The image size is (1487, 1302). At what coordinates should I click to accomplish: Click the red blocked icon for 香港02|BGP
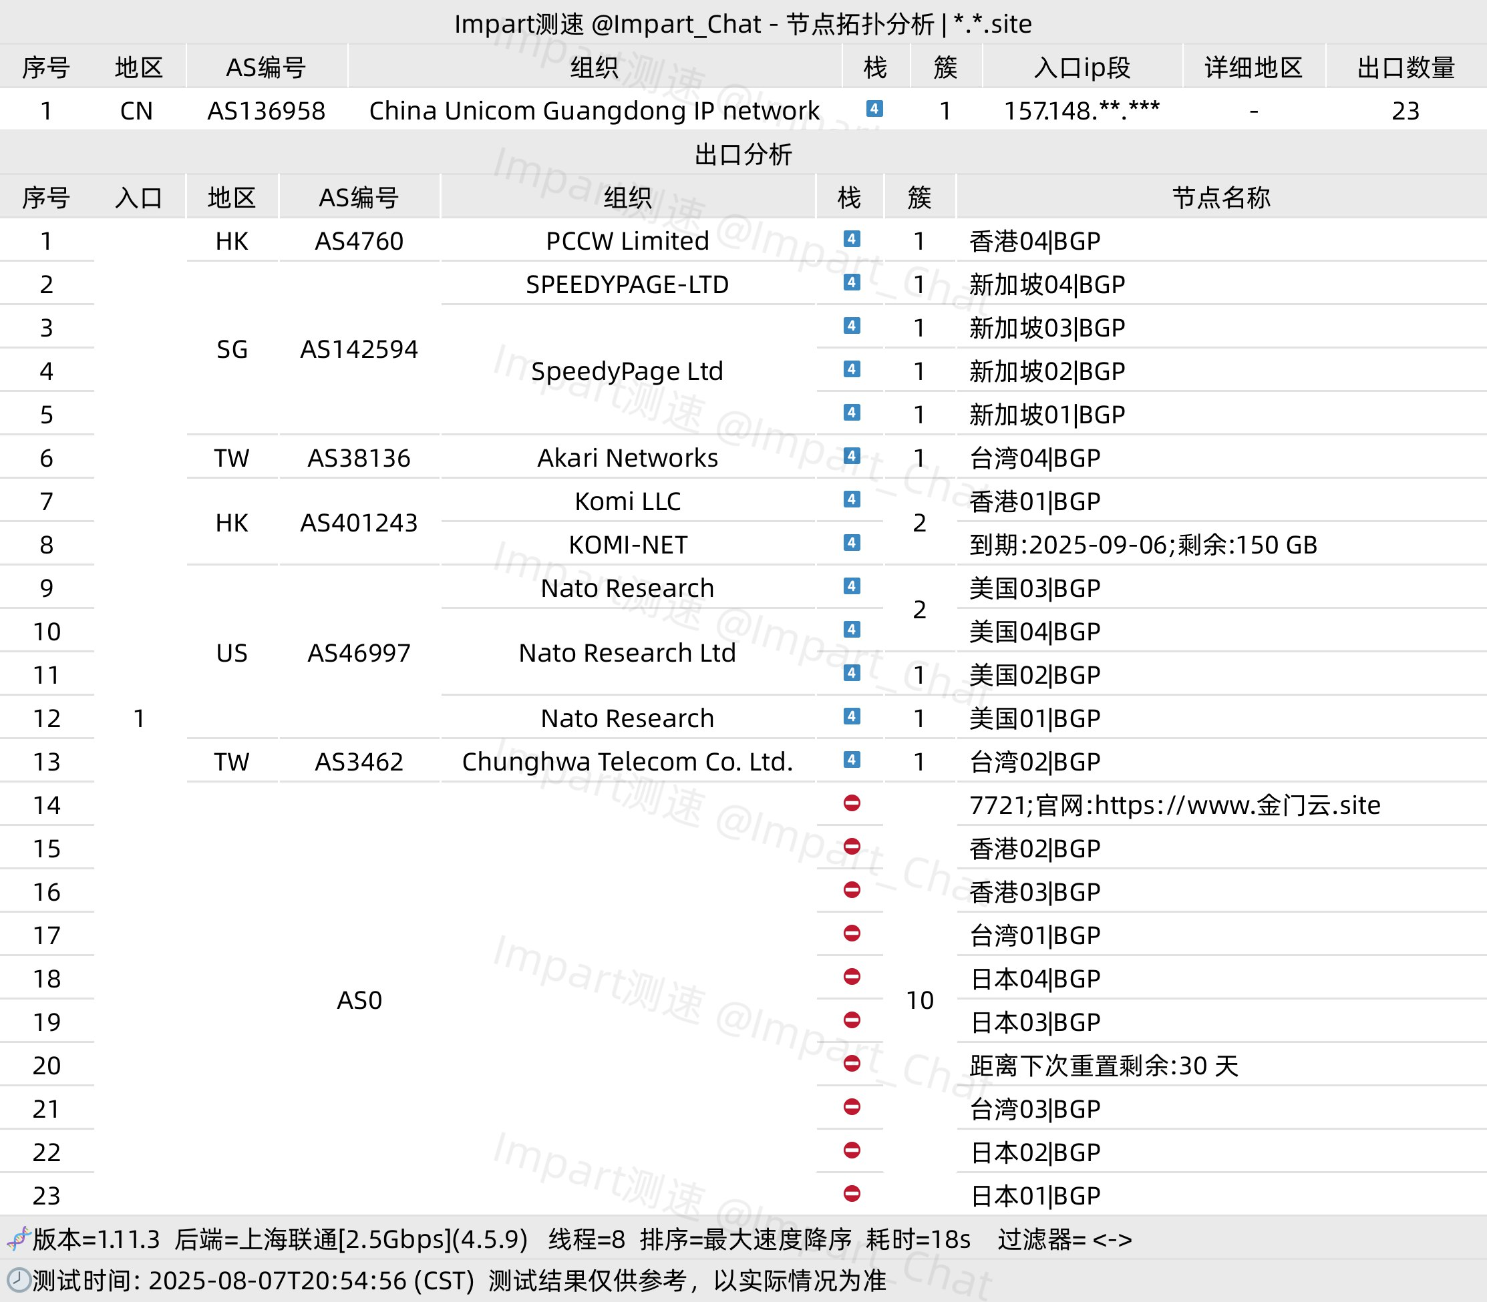click(852, 847)
